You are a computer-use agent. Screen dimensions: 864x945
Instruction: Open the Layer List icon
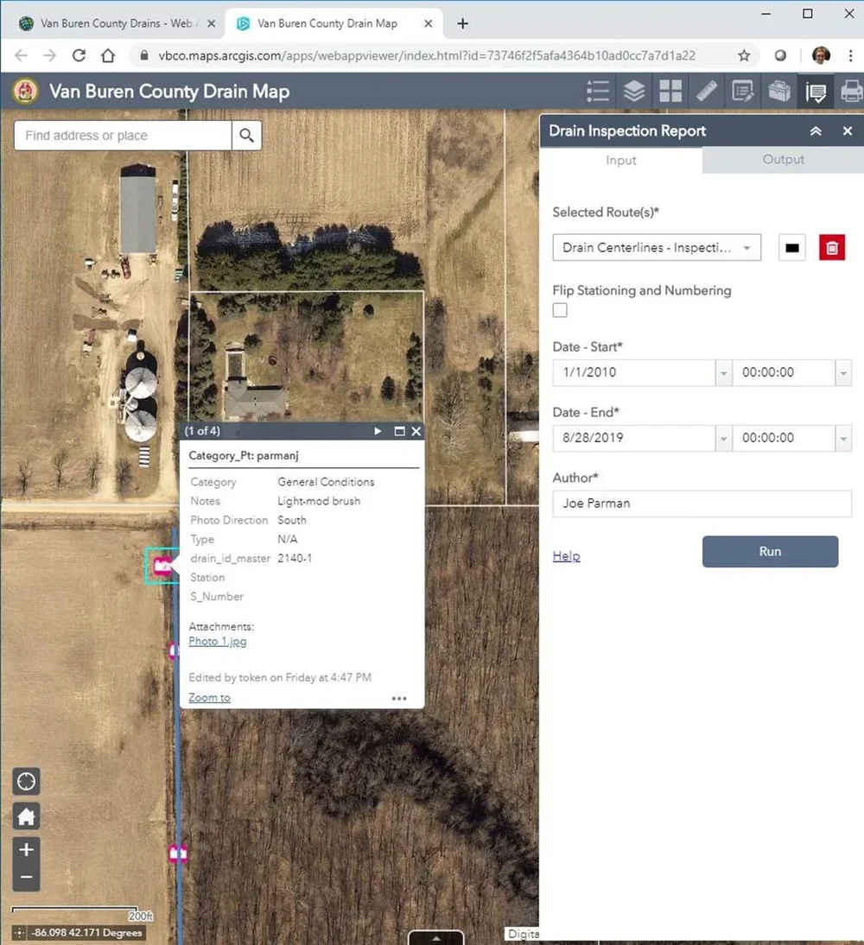point(633,92)
